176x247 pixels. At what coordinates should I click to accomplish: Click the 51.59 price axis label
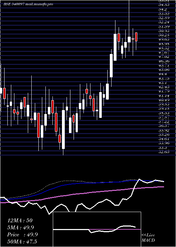(164, 26)
